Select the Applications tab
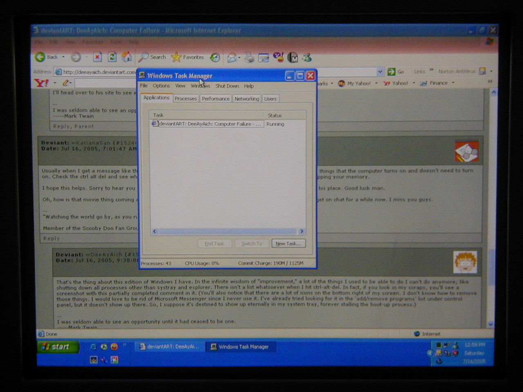The image size is (523, 392). [156, 98]
